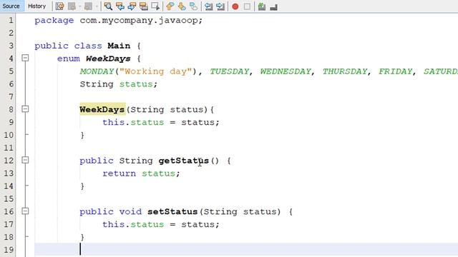Click 'this.status = status;' on line 9
Screen dimensions: 458x257
(x=160, y=122)
